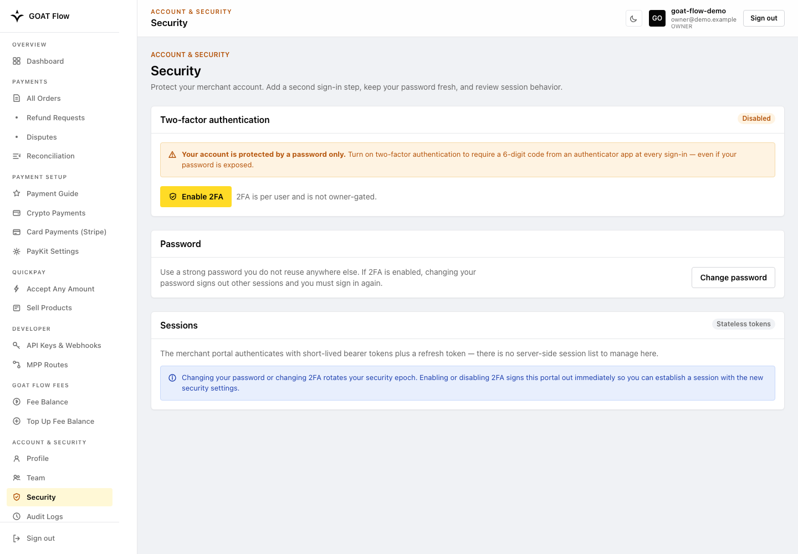Open the Profile page
Viewport: 798px width, 554px height.
tap(59, 459)
